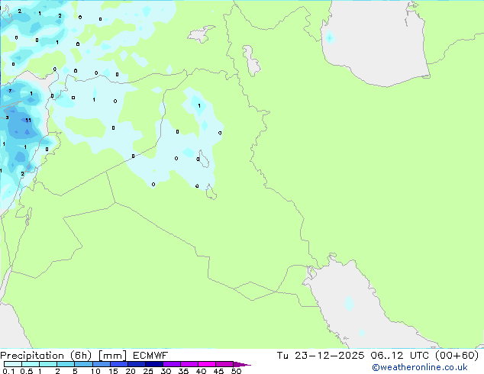Select legend swatch between 5 and 10
Viewport: 484px width, 374px height.
click(x=83, y=364)
